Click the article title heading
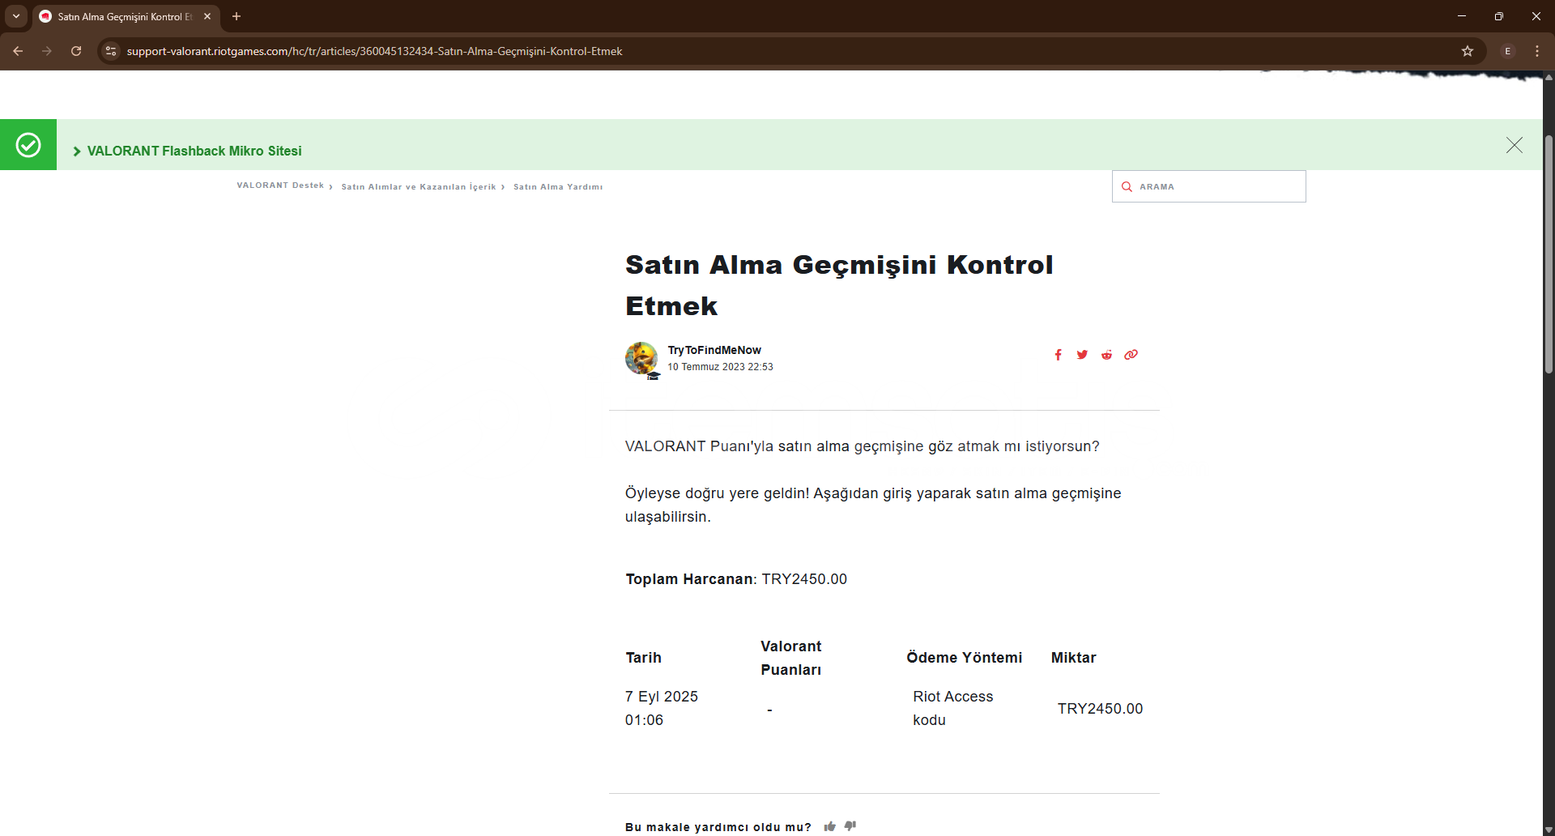Image resolution: width=1555 pixels, height=836 pixels. tap(839, 285)
